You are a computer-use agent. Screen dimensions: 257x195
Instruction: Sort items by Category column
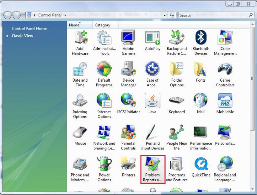pos(106,25)
